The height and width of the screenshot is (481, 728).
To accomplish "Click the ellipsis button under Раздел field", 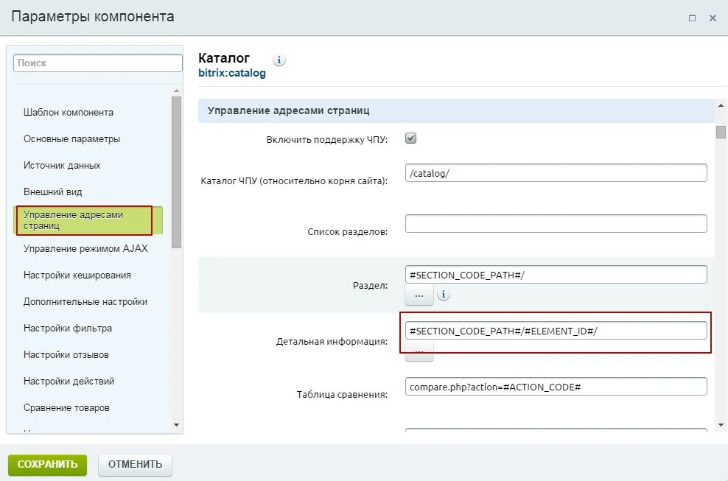I will 419,295.
